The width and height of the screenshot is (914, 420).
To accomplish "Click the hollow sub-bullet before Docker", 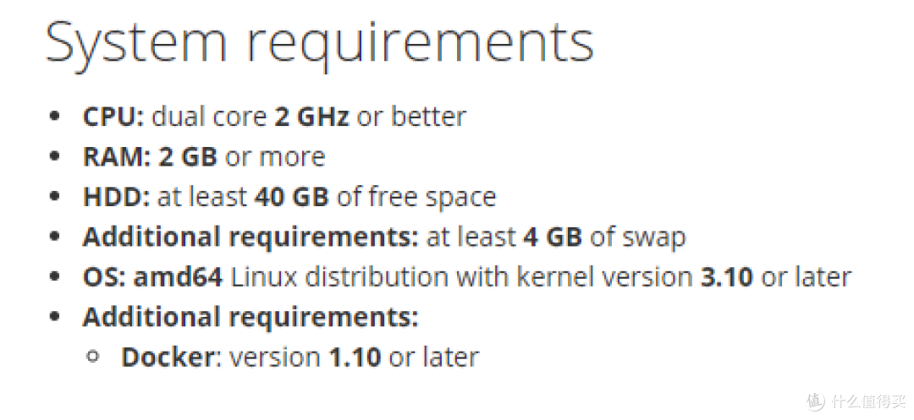I will (x=94, y=357).
